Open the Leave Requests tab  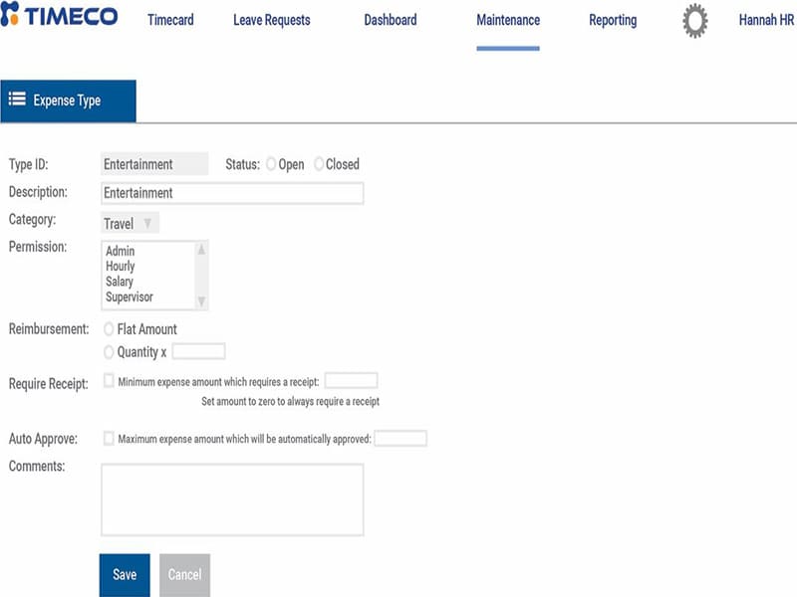pyautogui.click(x=272, y=20)
